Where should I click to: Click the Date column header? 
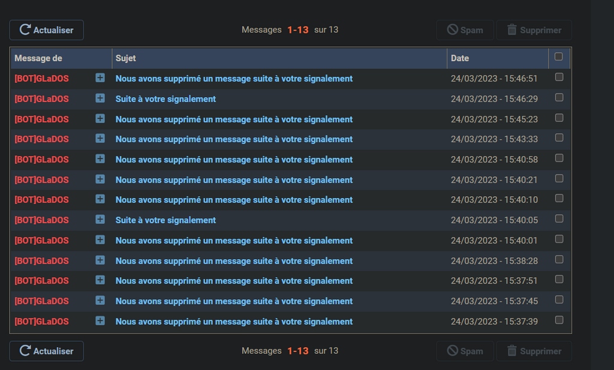coord(460,58)
